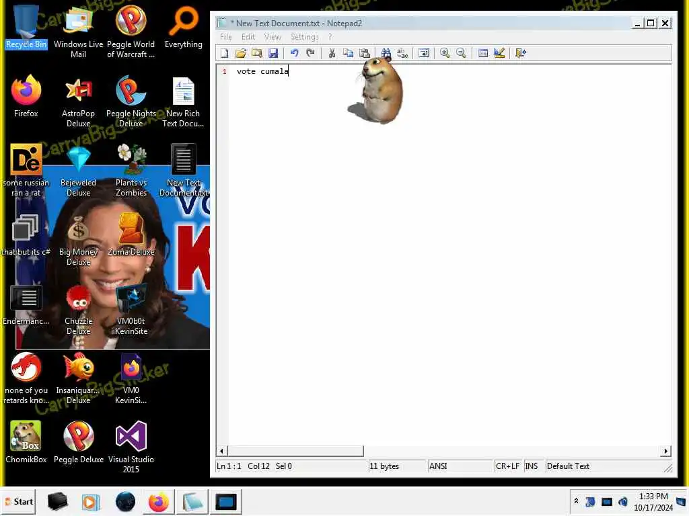
Task: Select the 'that but its c#' desktop icon
Action: (25, 235)
